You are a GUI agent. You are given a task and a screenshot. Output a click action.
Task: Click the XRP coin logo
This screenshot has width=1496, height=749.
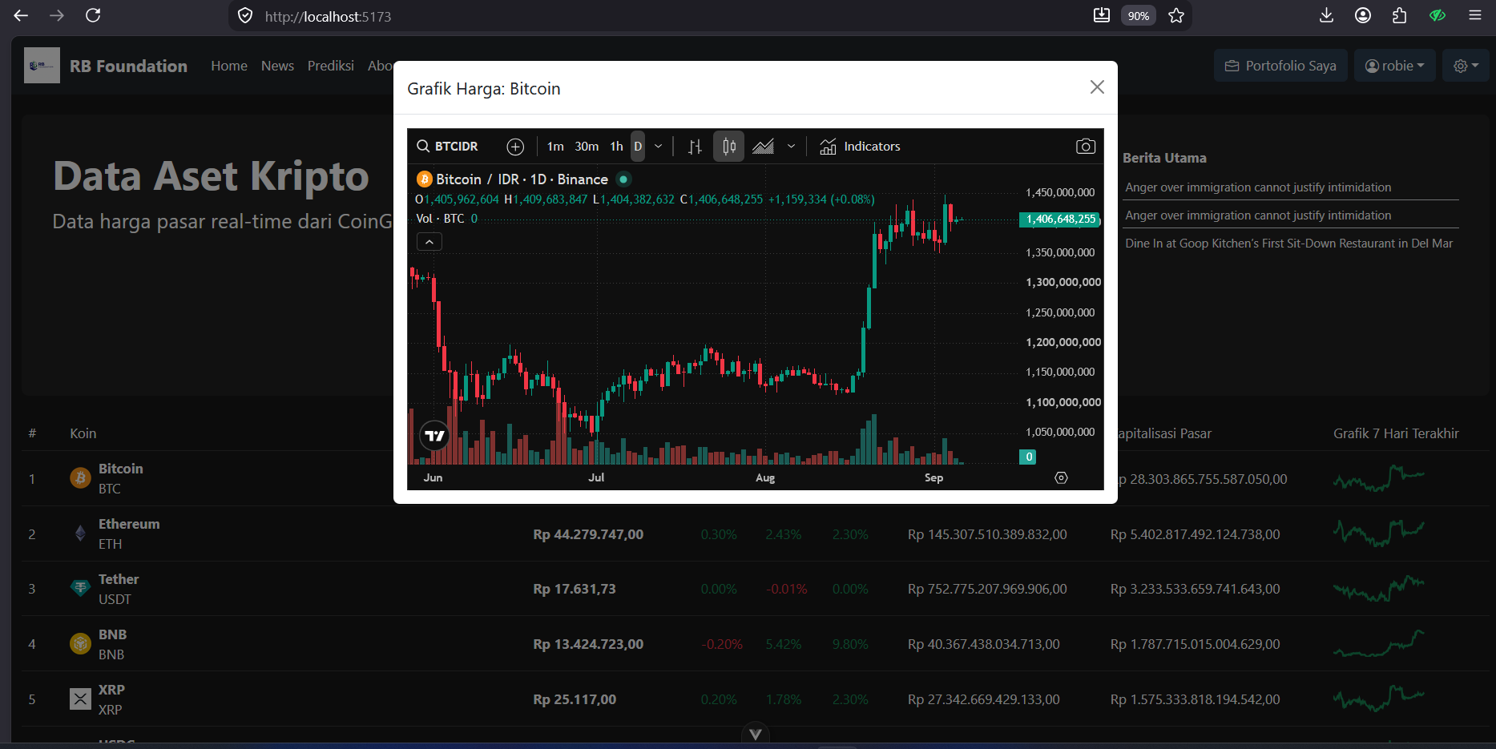coord(80,699)
